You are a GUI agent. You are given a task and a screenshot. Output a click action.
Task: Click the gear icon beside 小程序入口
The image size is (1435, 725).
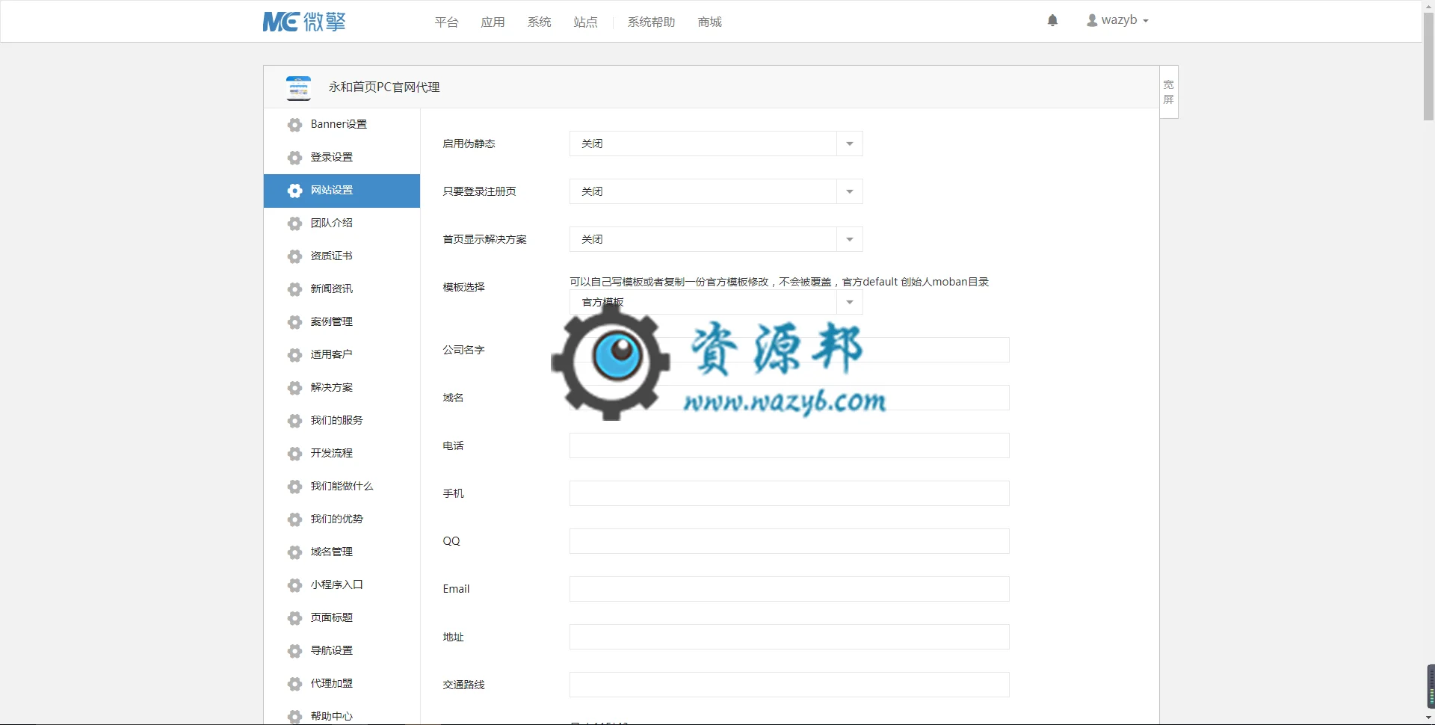(295, 585)
